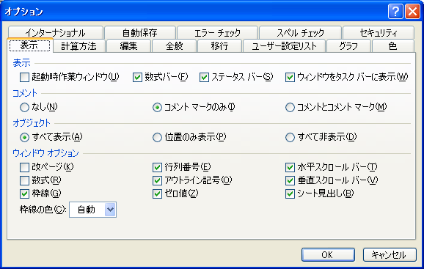
Task: Uncheck the 数式バー checkbox
Action: coord(137,77)
